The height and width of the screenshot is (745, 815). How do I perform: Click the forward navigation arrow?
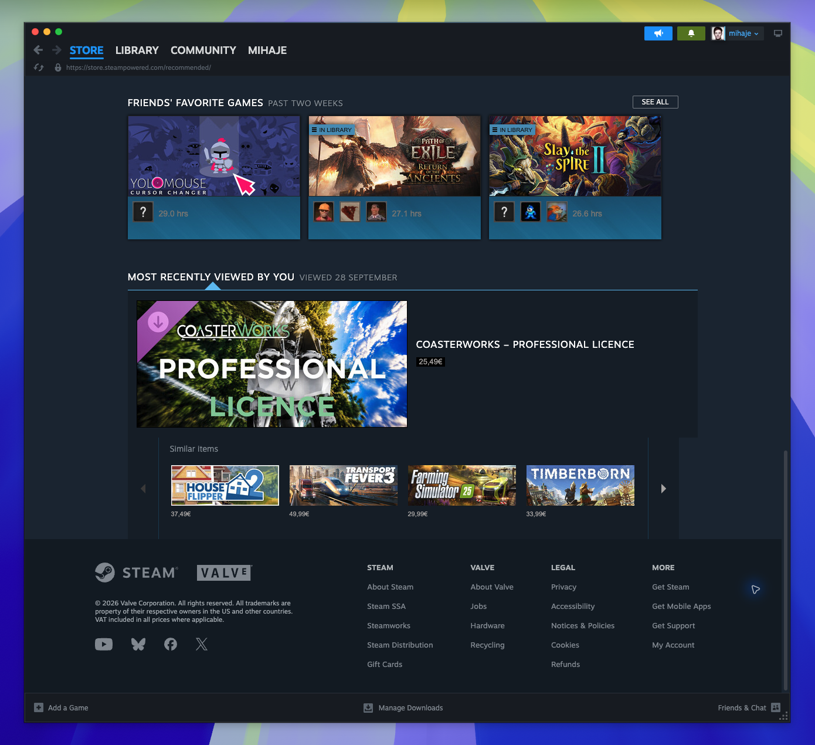point(57,50)
